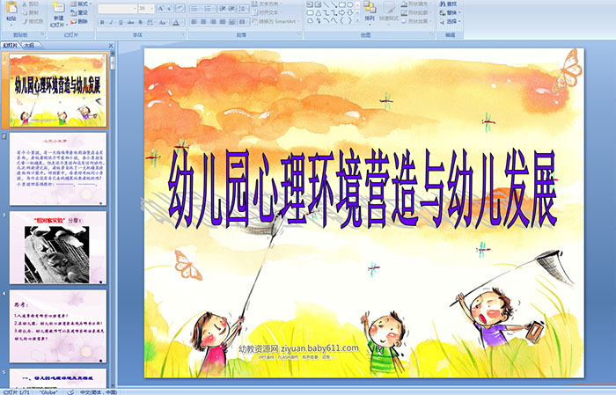The image size is (616, 395).
Task: Open the Text Direction (文字方向) dropdown
Action: [268, 4]
